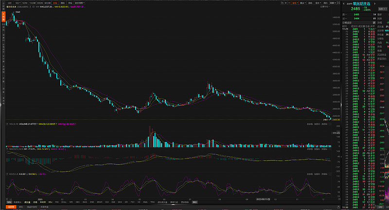Open dropdown beside the 2485 price
The image size is (389, 210).
pos(382,9)
